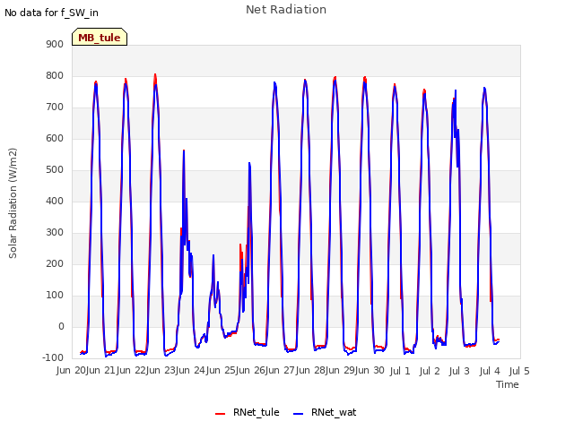
Task: Click the Jun 30 x-axis tick label
Action: (x=370, y=371)
